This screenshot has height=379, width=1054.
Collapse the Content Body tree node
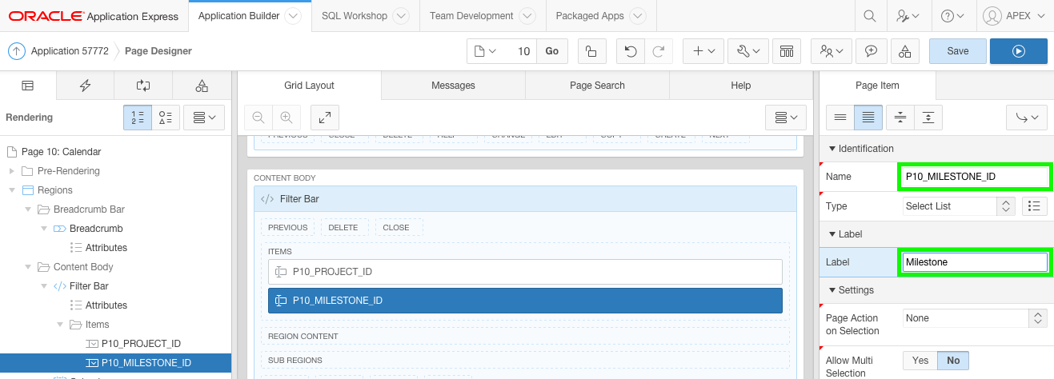pos(27,267)
